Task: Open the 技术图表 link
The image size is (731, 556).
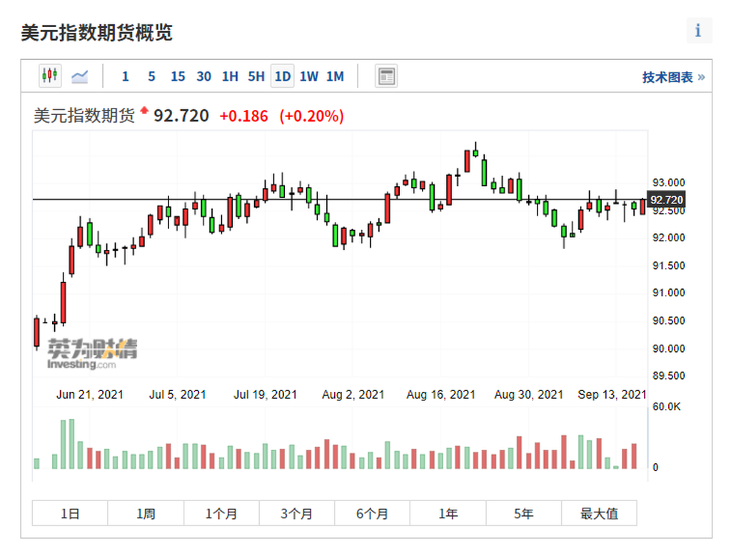Action: point(673,77)
